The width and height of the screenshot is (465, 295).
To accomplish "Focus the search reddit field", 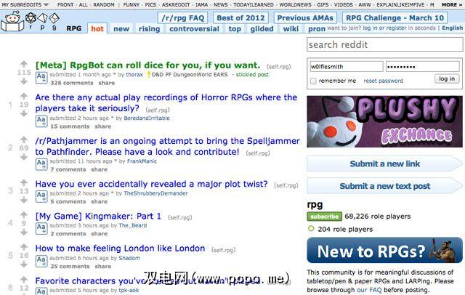I will (384, 45).
